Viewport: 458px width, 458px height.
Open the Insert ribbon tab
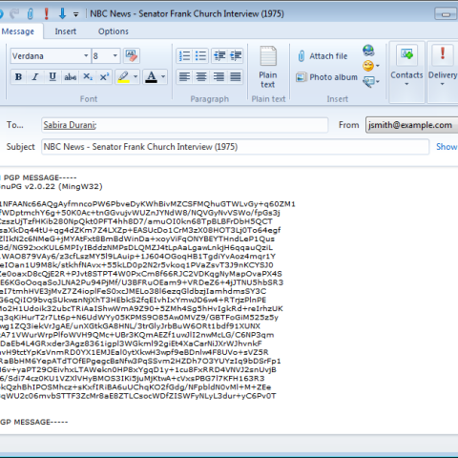point(66,31)
